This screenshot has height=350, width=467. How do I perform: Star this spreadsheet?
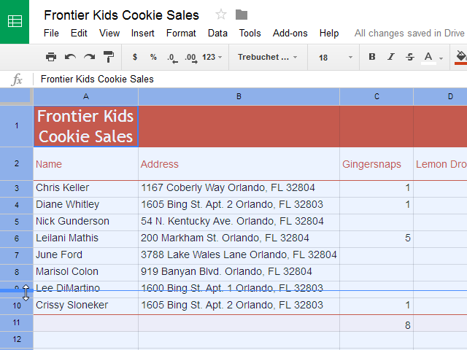[x=221, y=15]
